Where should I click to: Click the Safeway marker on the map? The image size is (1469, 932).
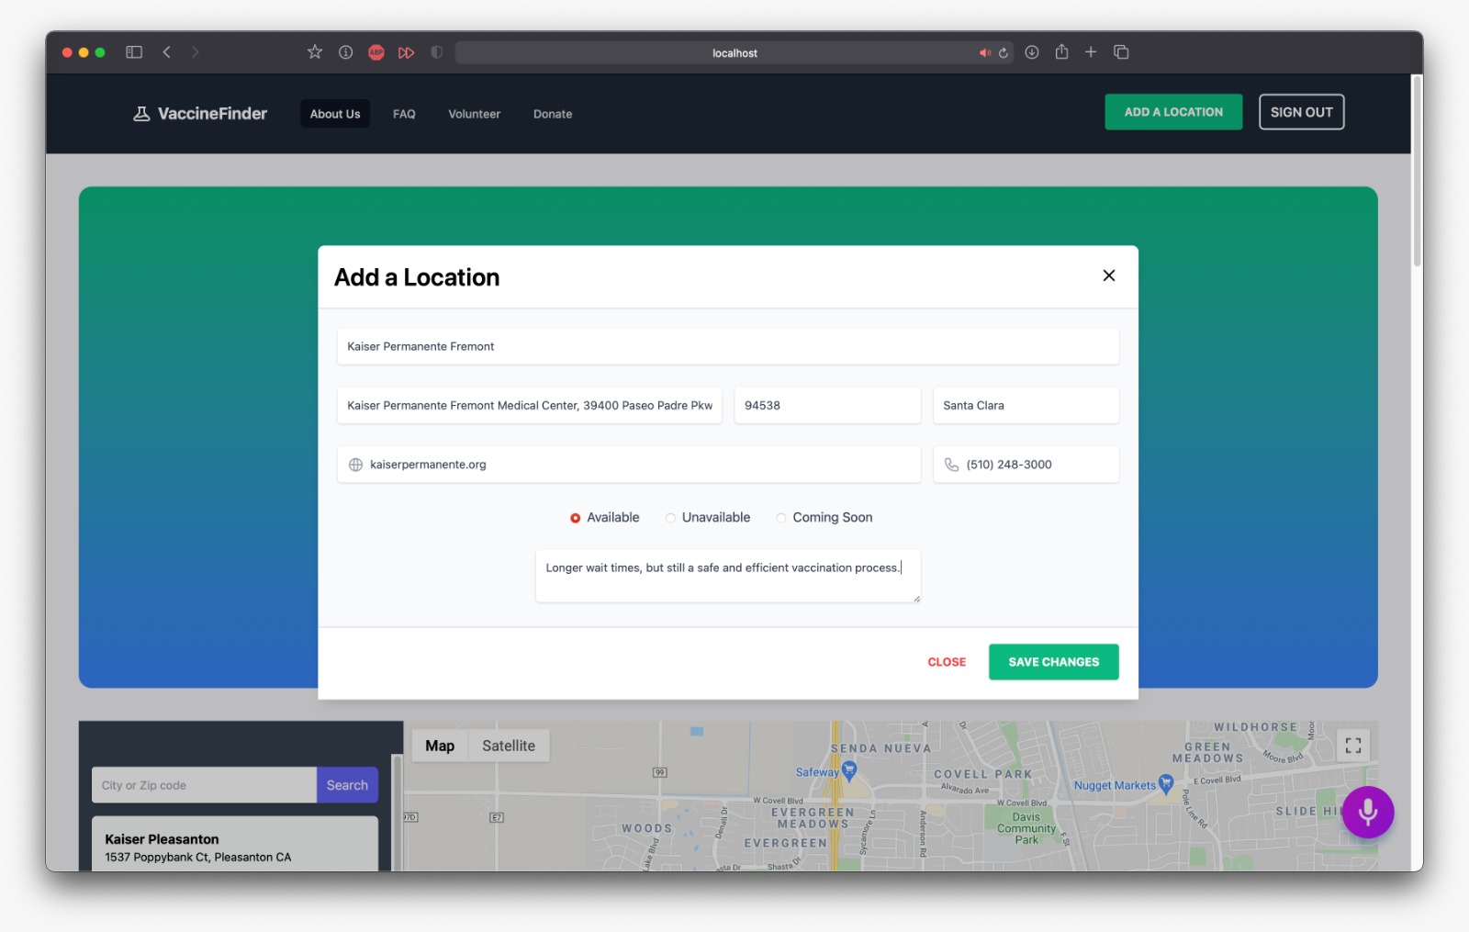[x=849, y=770]
